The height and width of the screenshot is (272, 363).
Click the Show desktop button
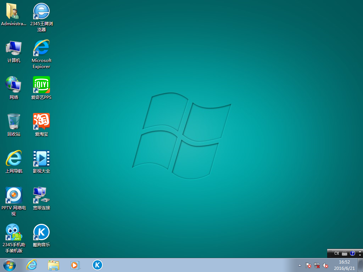pos(361,265)
